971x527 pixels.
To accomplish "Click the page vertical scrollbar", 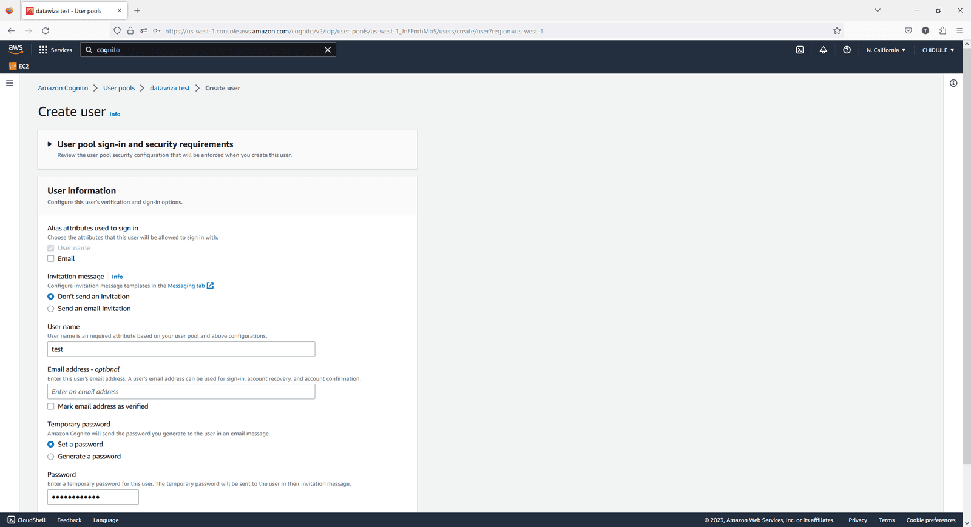I will (967, 257).
